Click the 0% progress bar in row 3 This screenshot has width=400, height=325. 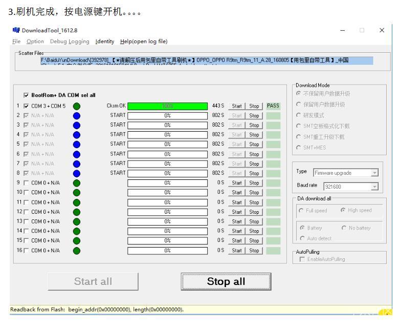tap(168, 125)
